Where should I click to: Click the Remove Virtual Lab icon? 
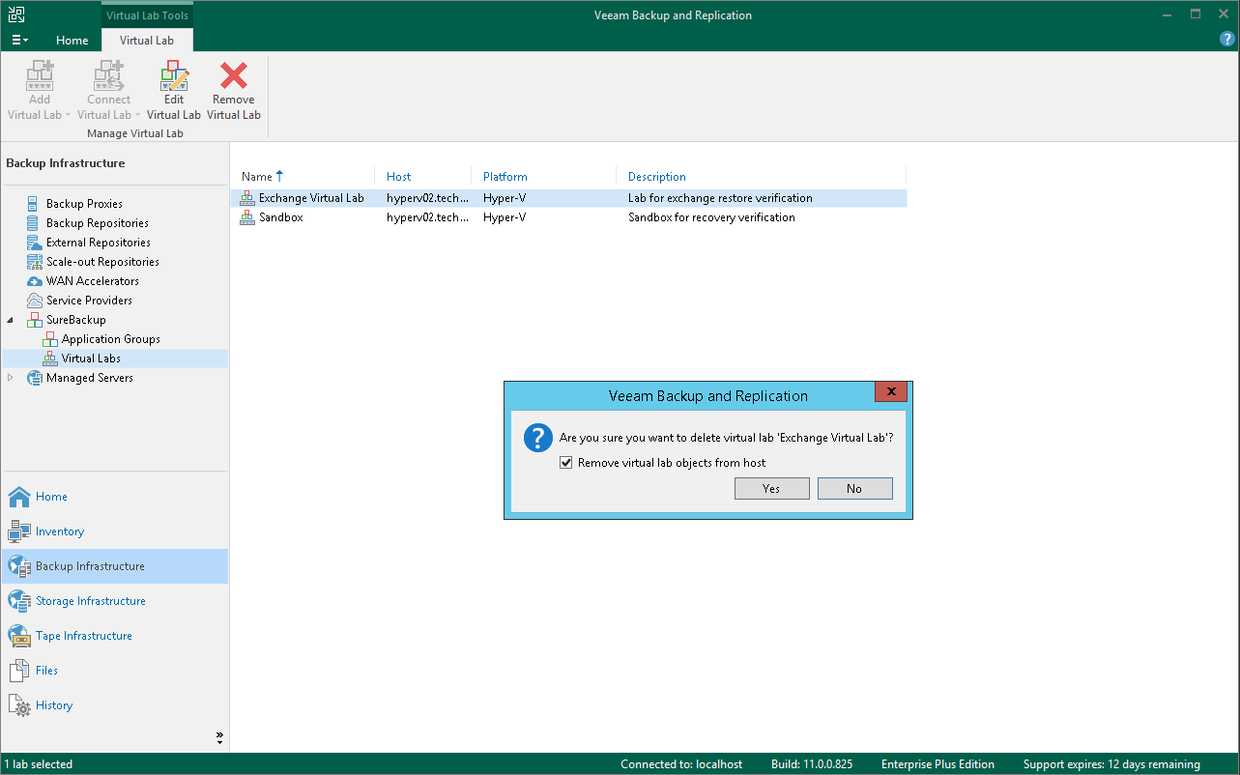pyautogui.click(x=233, y=87)
